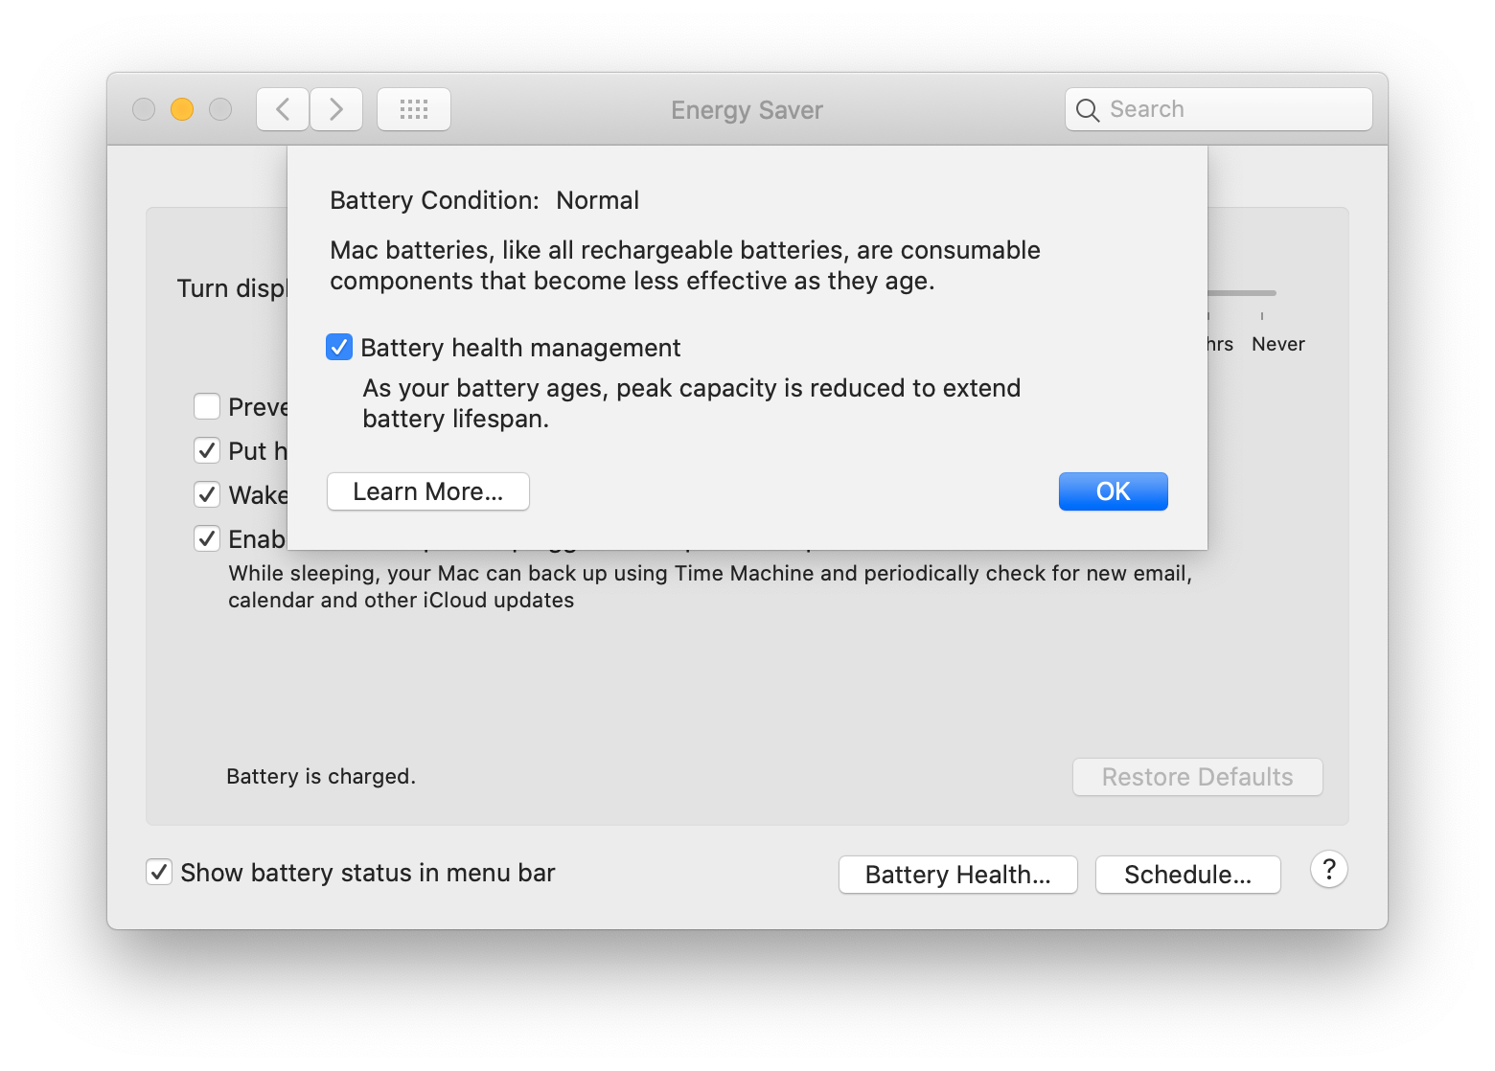
Task: Click the forward navigation arrow
Action: click(336, 109)
